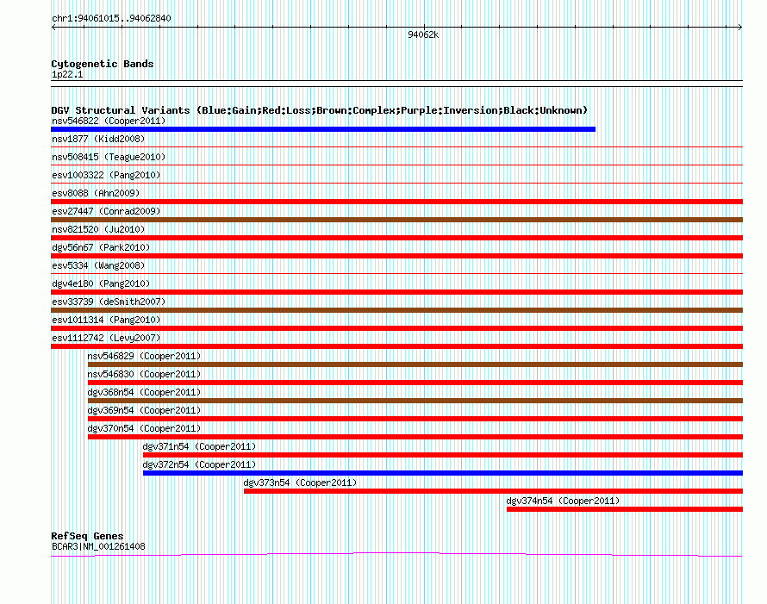Image resolution: width=767 pixels, height=604 pixels.
Task: Open the nsv1877 (Kidd2008) variant label
Action: click(x=98, y=139)
